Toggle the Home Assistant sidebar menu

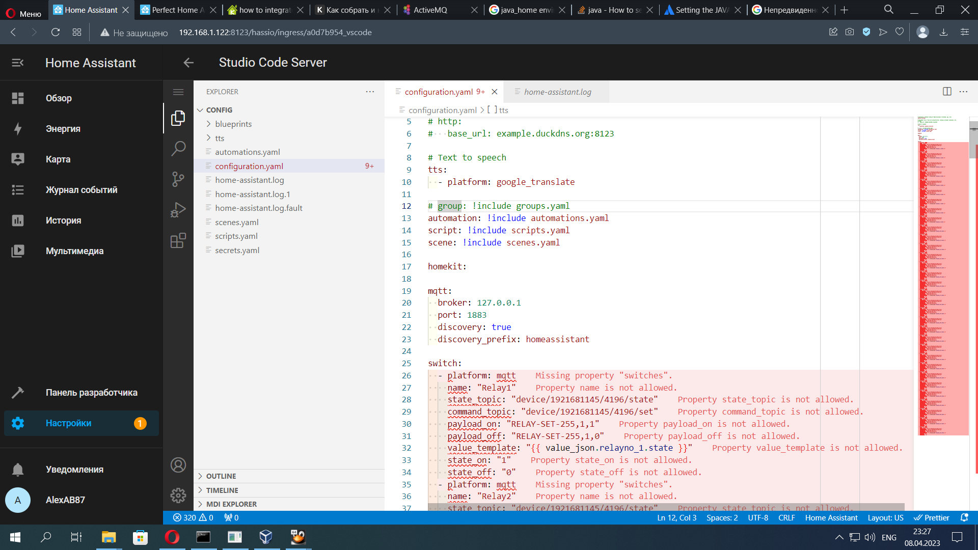pos(18,63)
